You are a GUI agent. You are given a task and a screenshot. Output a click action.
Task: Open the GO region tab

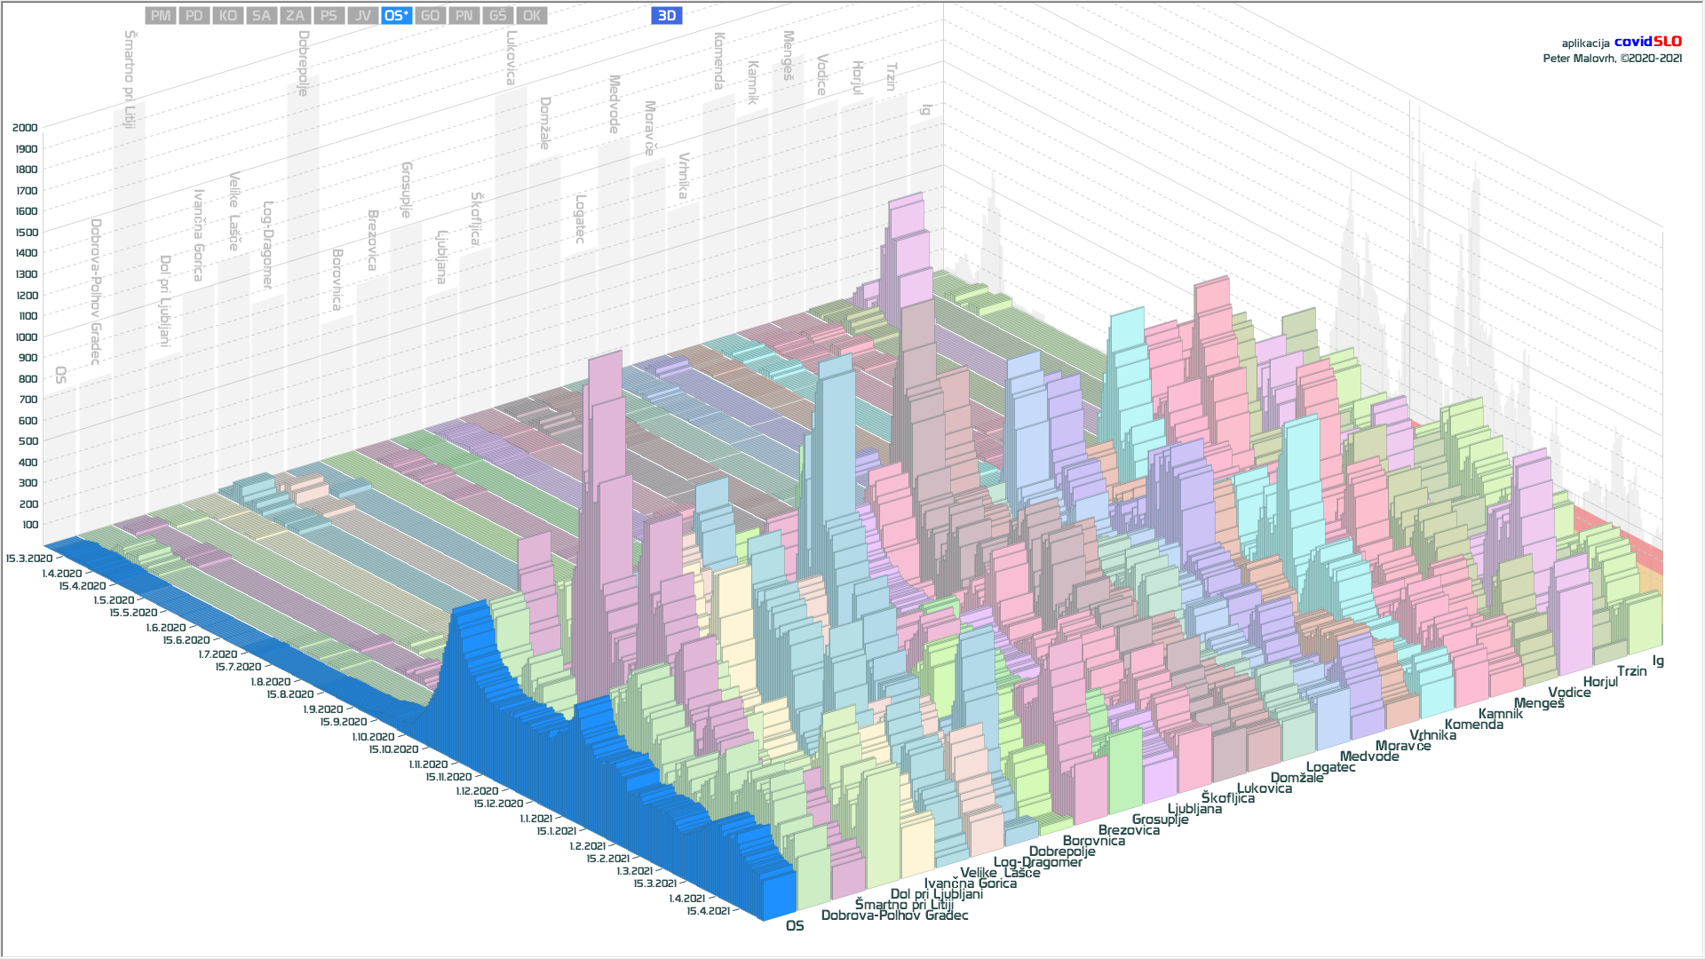[x=431, y=15]
